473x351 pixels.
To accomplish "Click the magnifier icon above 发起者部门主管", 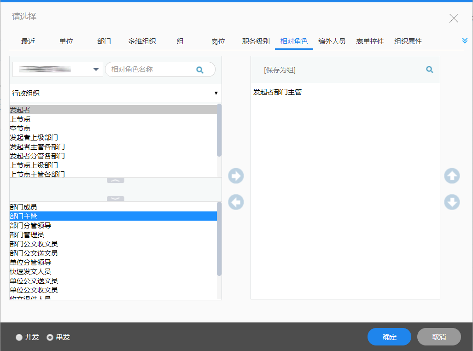I will [x=429, y=69].
